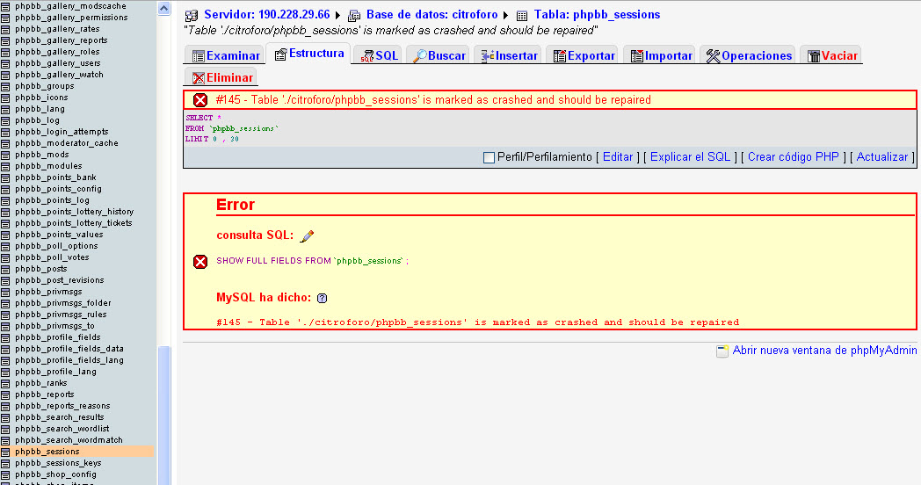Click the table icon beside phpbb_sessions_keys
This screenshot has height=485, width=921.
pos(6,463)
